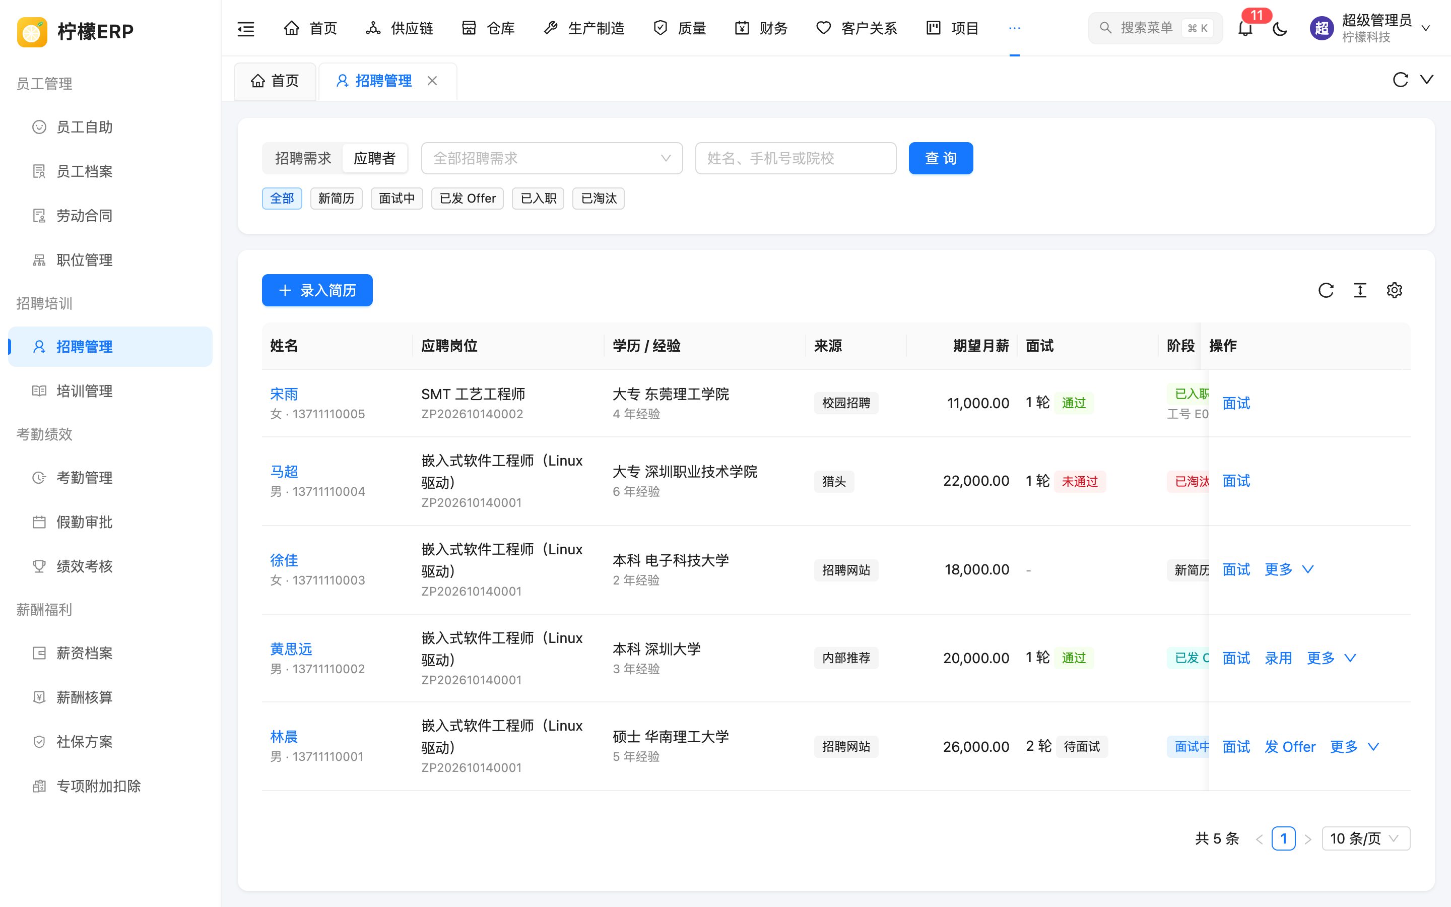Show more top menus via ellipsis
1451x907 pixels.
1015,28
